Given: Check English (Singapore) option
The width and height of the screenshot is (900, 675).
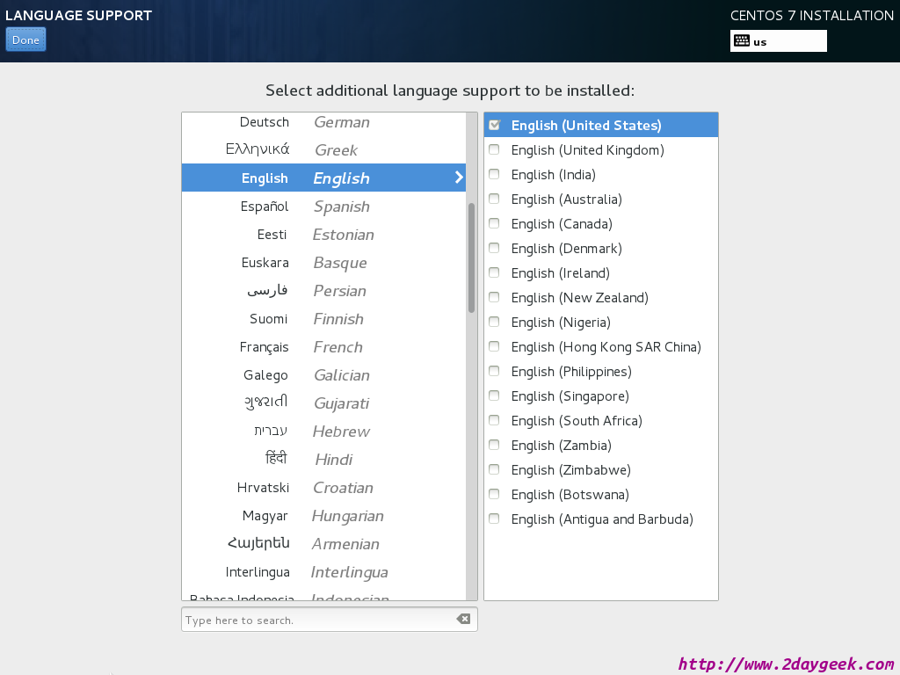Looking at the screenshot, I should [494, 396].
